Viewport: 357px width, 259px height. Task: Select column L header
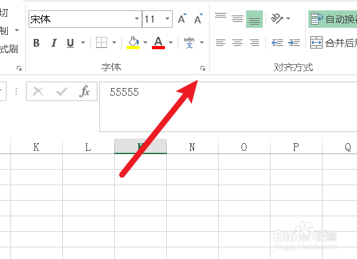click(88, 147)
